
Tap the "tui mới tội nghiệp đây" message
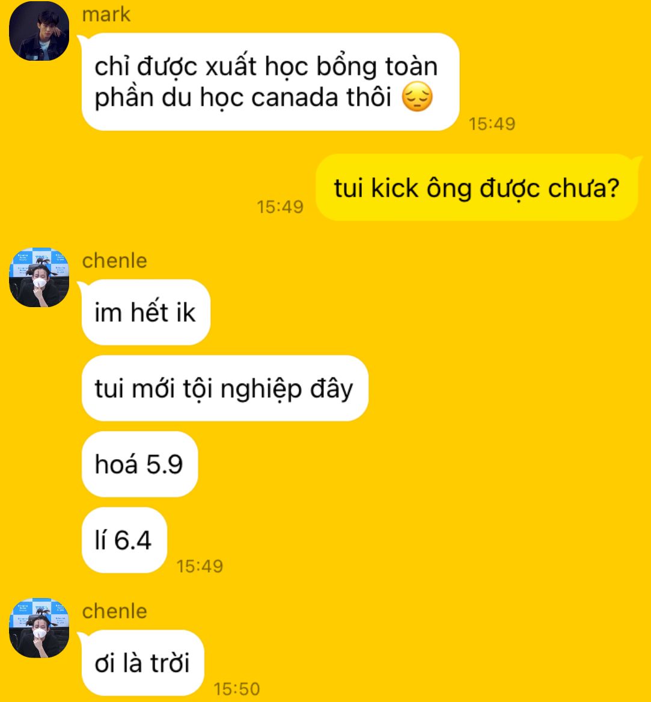(x=225, y=388)
